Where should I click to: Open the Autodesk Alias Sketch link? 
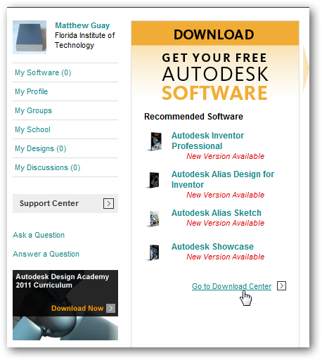217,213
